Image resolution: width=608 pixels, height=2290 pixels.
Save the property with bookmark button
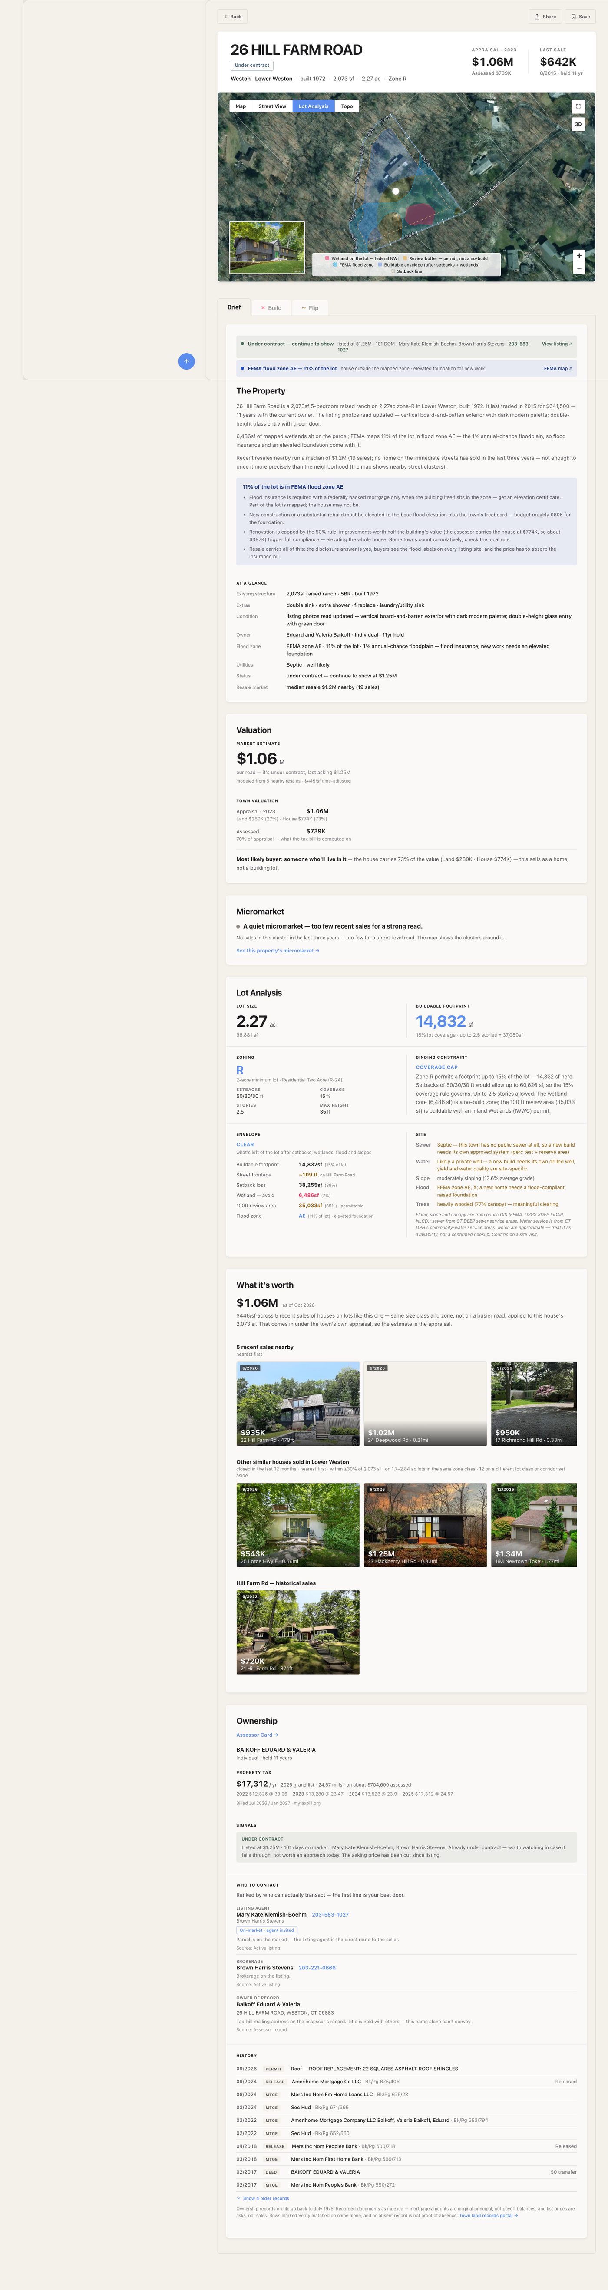(581, 16)
